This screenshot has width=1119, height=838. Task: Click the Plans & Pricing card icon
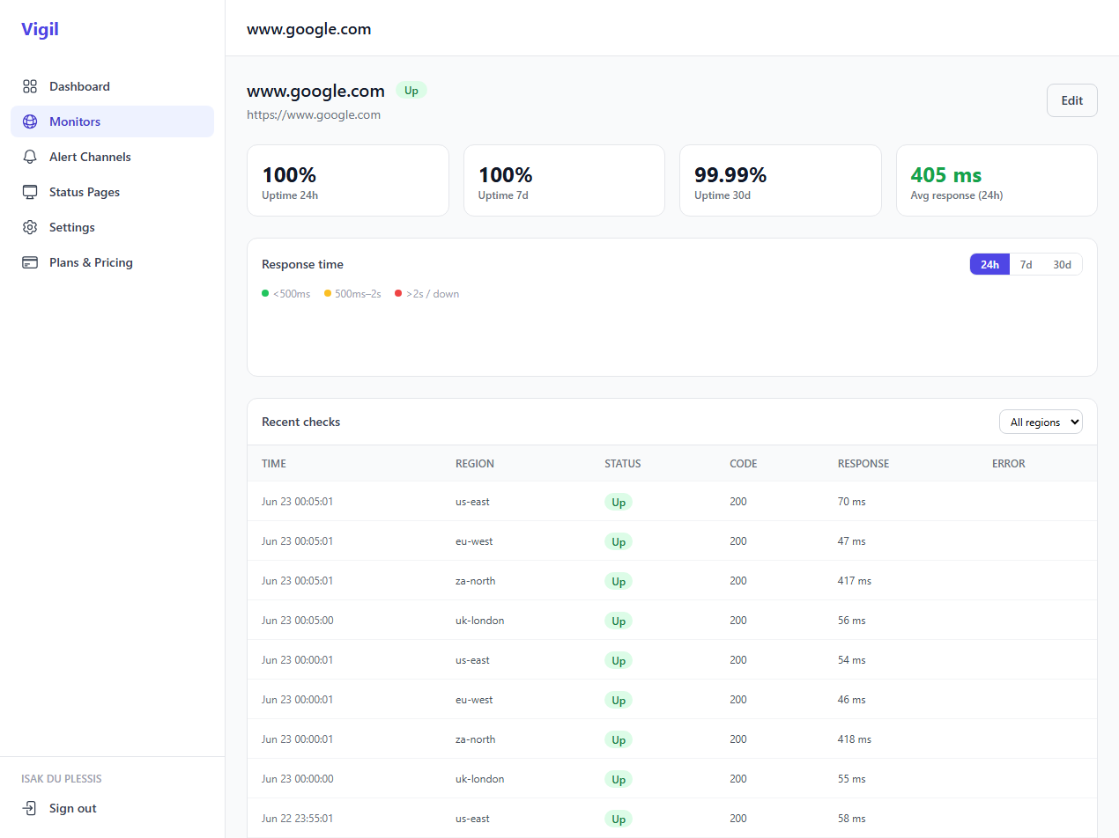(x=30, y=262)
